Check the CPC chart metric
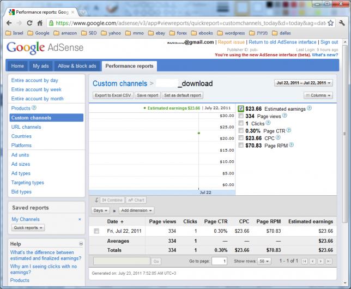 [241, 138]
